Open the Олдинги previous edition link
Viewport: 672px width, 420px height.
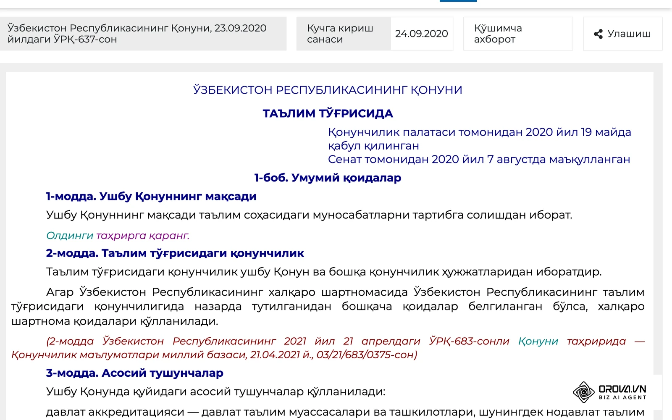70,235
